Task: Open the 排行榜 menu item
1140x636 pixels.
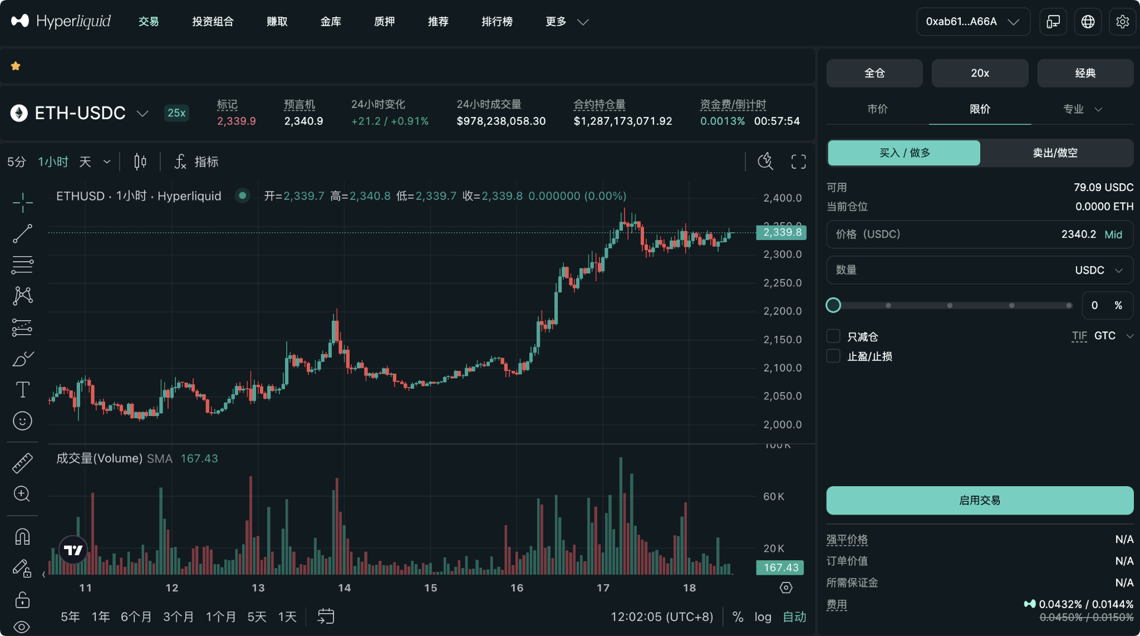Action: [496, 22]
